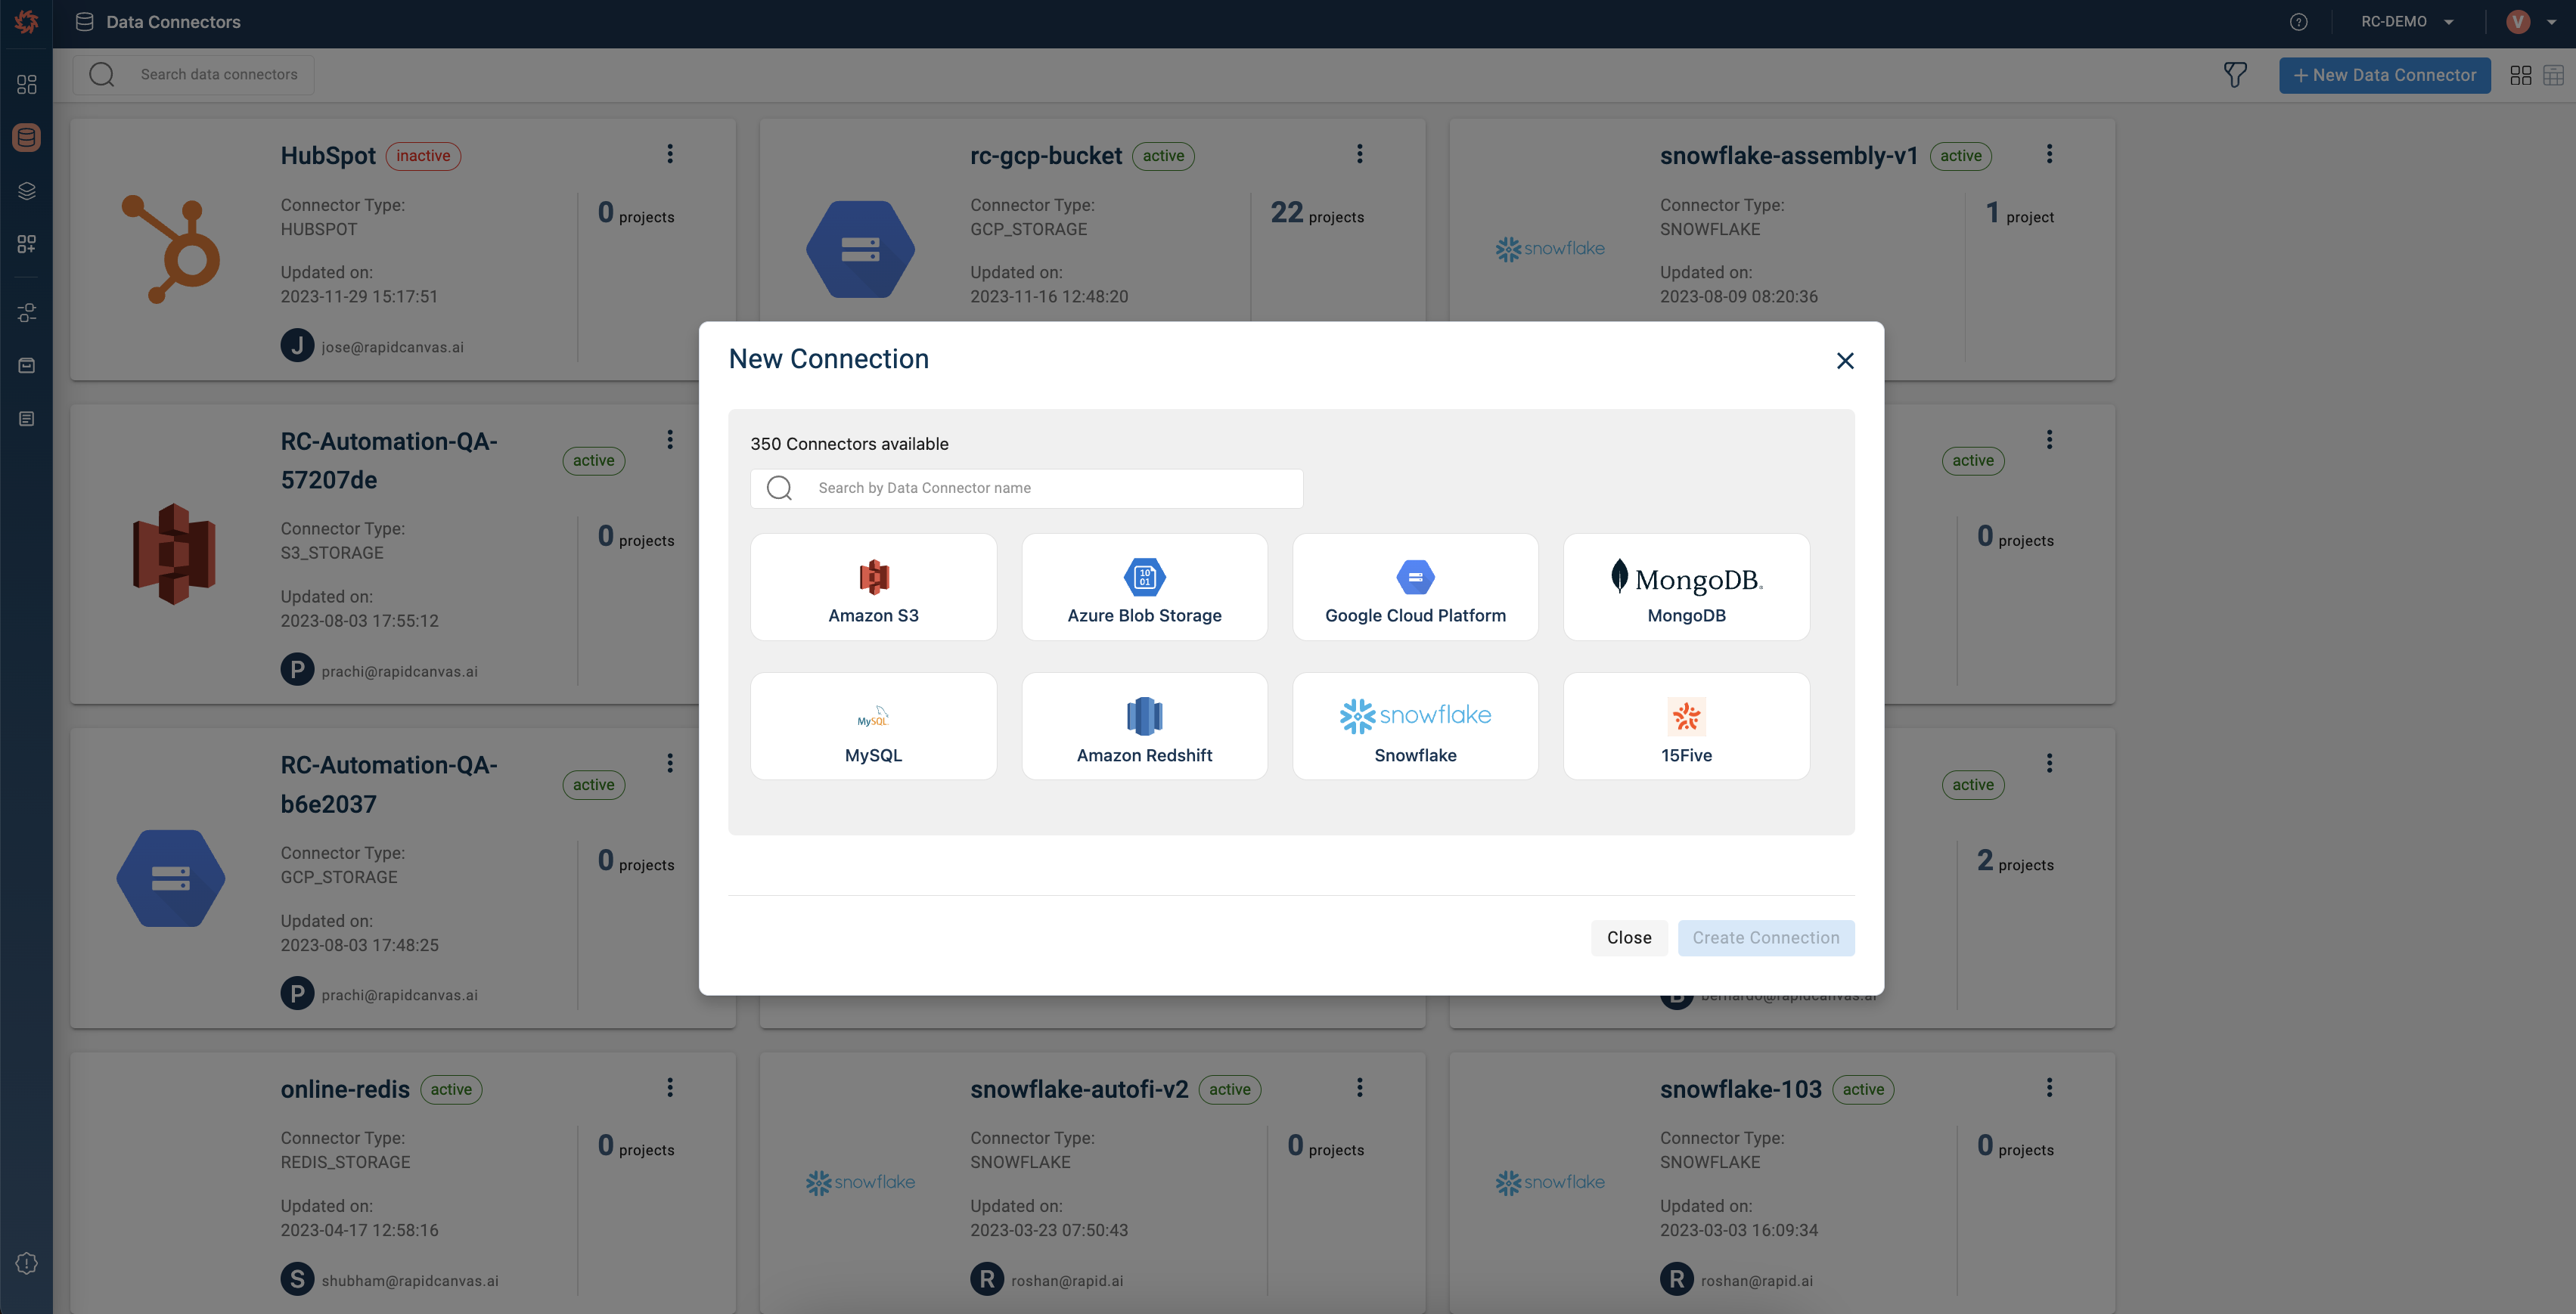This screenshot has width=2576, height=1314.
Task: Open the help question mark icon
Action: [x=2298, y=22]
